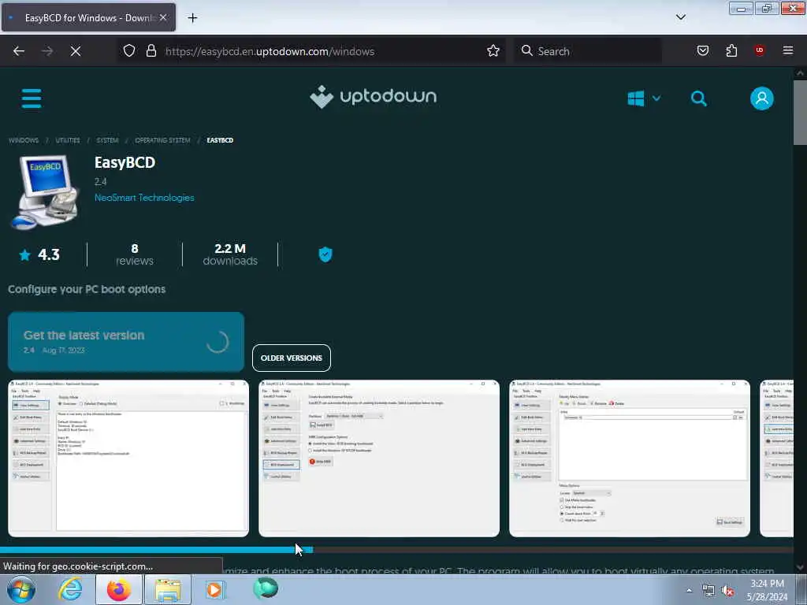Screen dimensions: 807x605
Task: Click the tracking protection shield icon
Action: coord(129,50)
